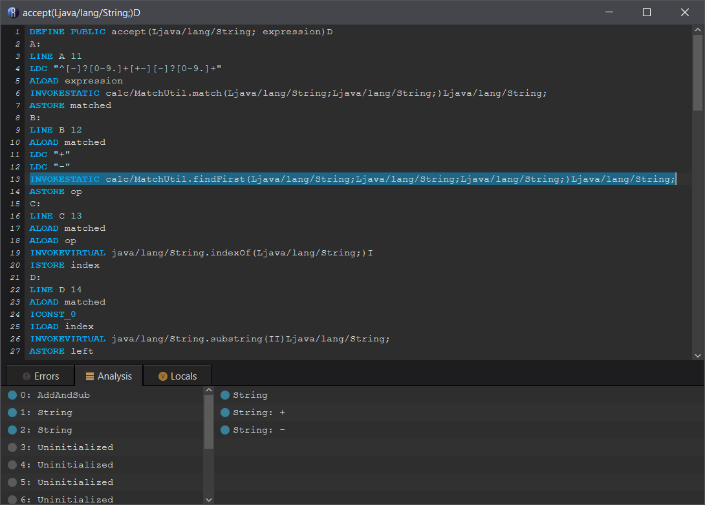Click the Errors tab warning icon
The image size is (705, 505).
tap(26, 376)
